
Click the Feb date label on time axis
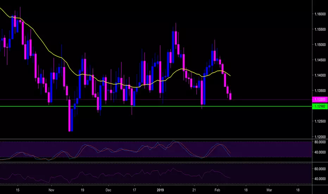(x=217, y=190)
